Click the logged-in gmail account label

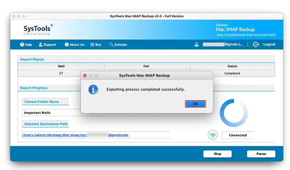tap(223, 44)
